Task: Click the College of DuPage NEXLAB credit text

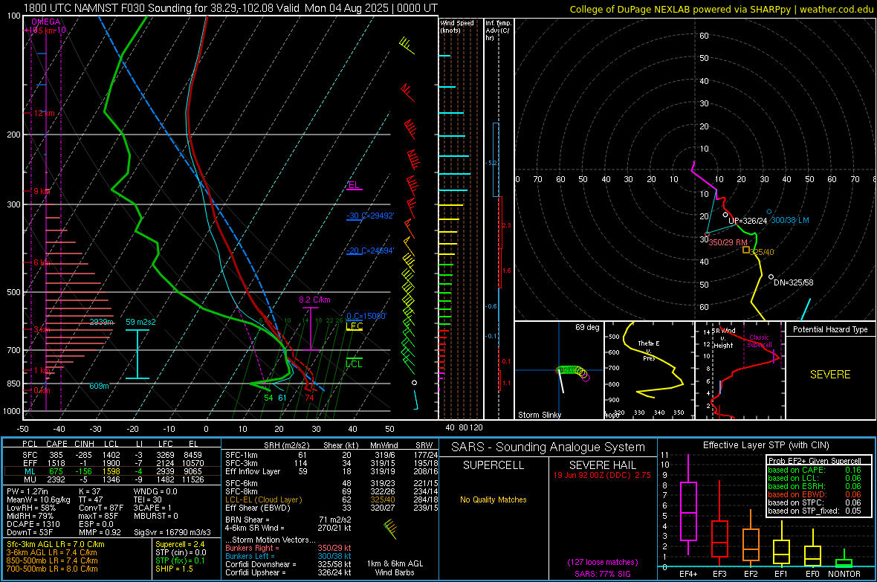Action: pyautogui.click(x=722, y=9)
